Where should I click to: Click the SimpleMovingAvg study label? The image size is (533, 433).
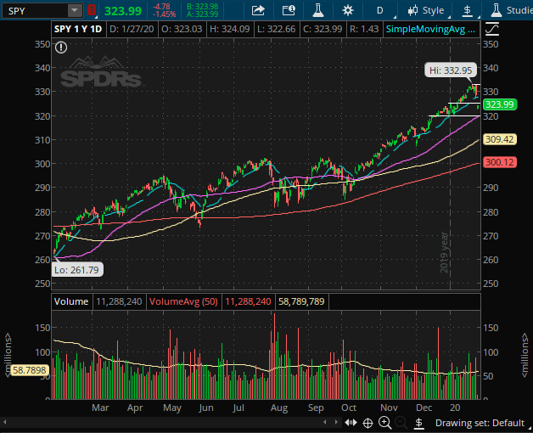click(429, 28)
